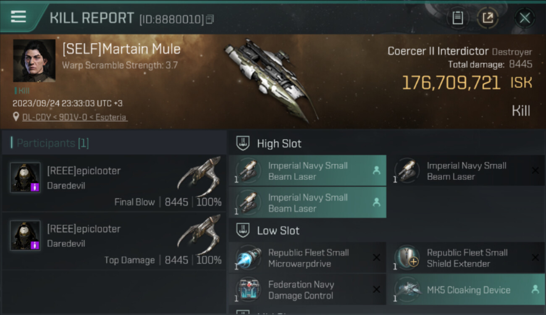Close the kill report window
Viewport: 546px width, 315px height.
click(525, 18)
